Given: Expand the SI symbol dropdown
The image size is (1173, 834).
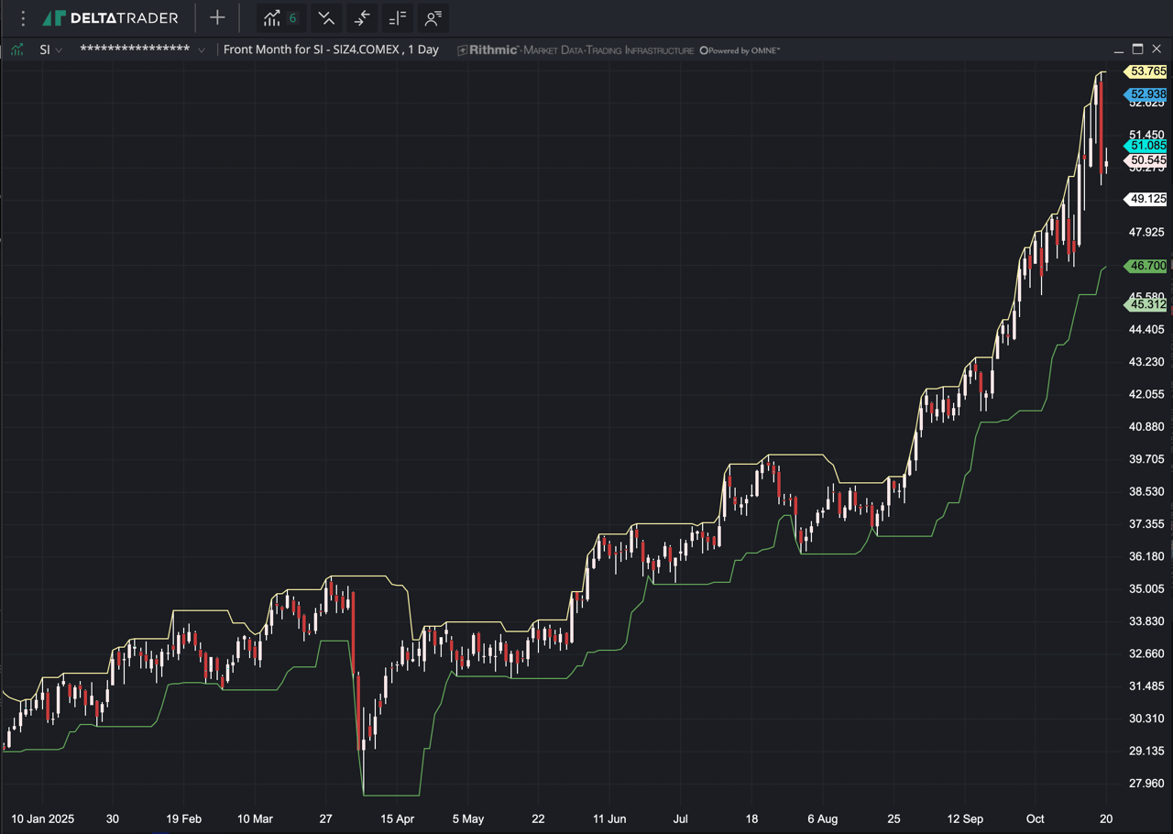Looking at the screenshot, I should pyautogui.click(x=50, y=49).
